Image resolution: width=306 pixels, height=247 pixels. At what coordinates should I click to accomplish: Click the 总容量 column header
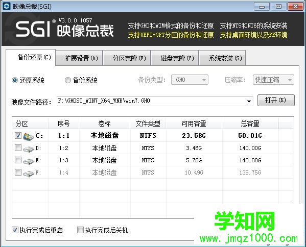coord(250,123)
